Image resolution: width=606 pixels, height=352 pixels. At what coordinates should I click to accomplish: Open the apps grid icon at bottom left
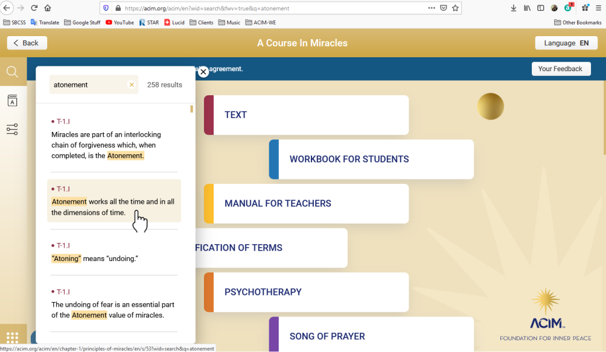(x=12, y=338)
